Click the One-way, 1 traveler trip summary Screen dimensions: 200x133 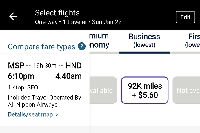tap(78, 22)
